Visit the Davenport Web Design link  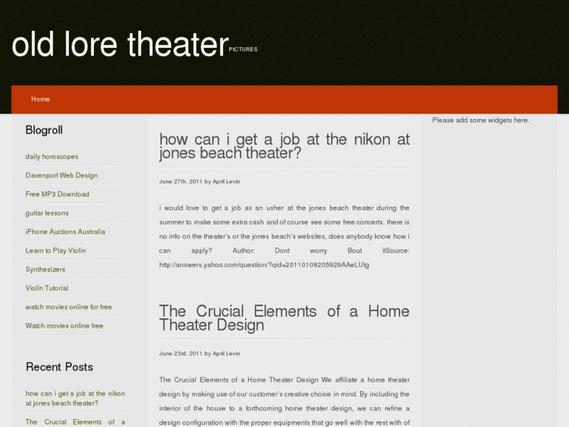[x=62, y=176]
